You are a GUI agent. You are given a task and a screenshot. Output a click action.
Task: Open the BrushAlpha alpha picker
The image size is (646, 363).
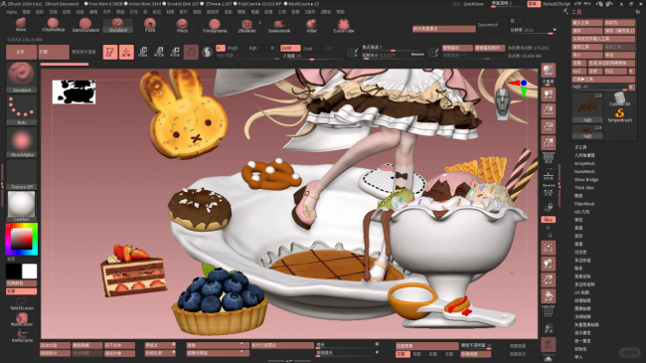coord(22,142)
